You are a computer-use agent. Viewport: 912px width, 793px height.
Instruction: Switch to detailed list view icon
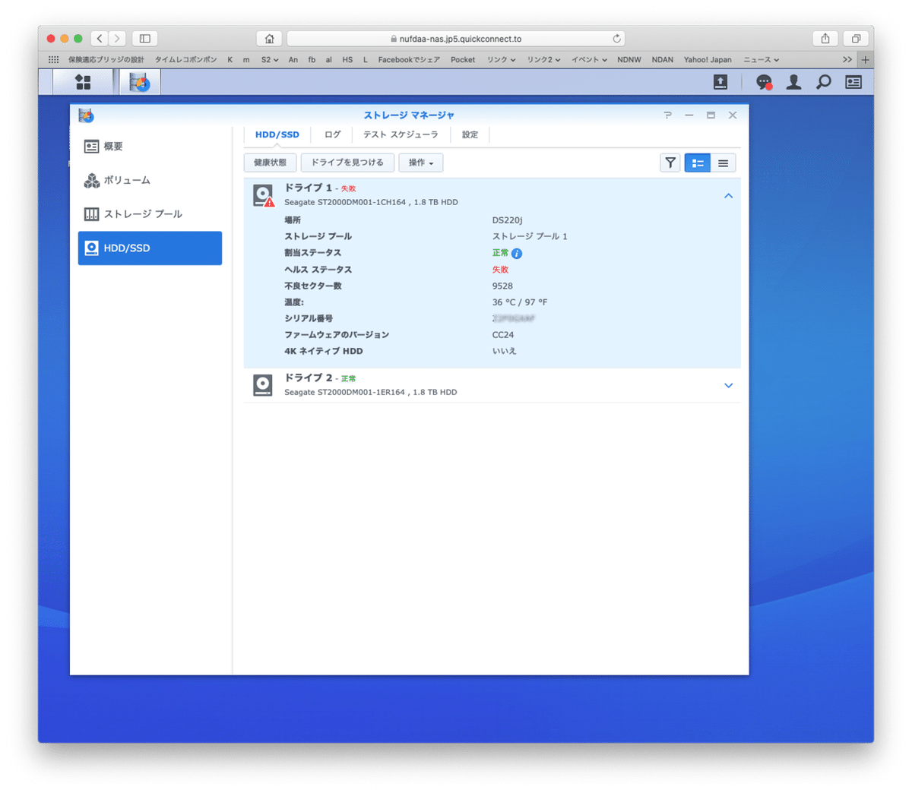(x=698, y=163)
